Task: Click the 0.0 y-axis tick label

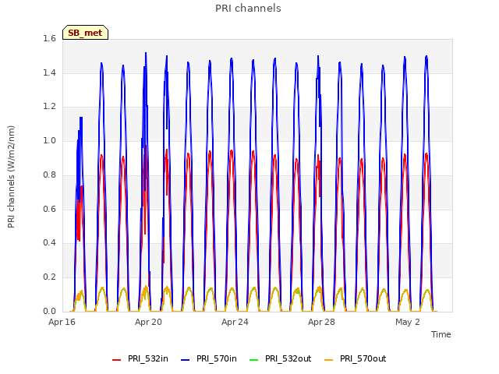Action: tap(49, 311)
